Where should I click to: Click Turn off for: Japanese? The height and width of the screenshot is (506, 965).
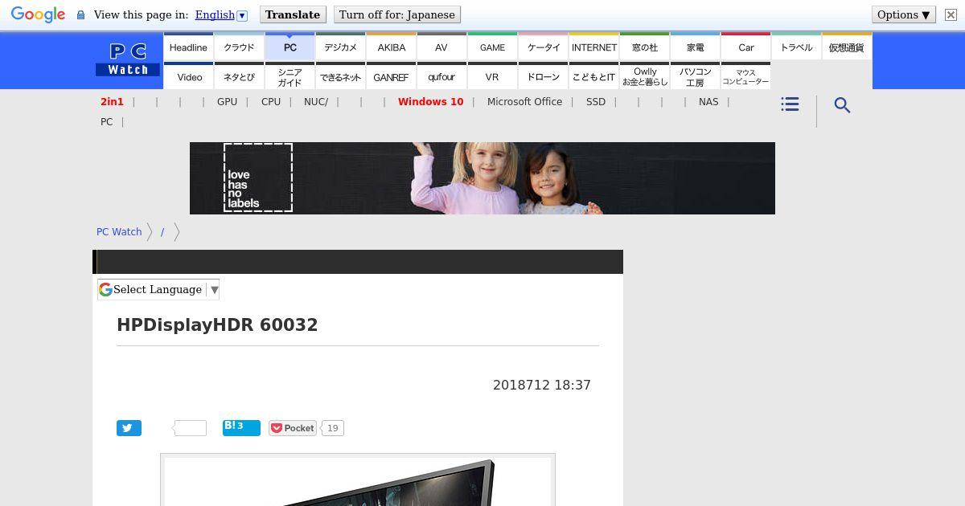coord(396,14)
